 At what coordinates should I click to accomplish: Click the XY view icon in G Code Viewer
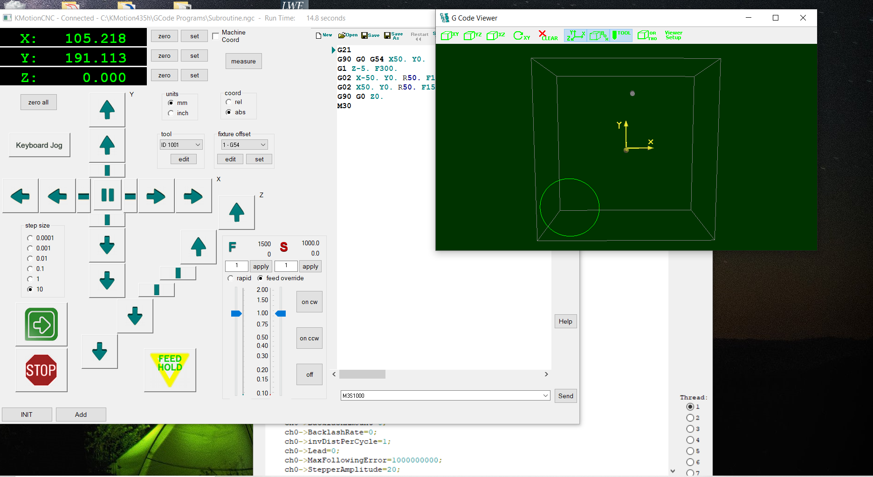(449, 35)
